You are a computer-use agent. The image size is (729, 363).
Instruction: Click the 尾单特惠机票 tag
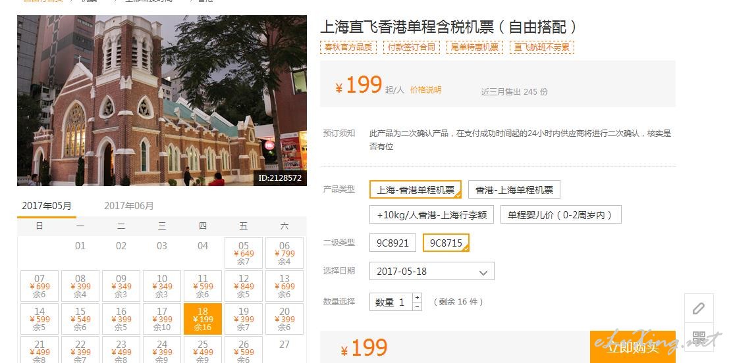pos(475,47)
